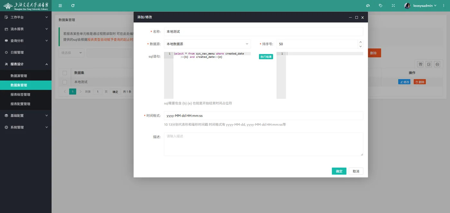Expand the 系统管理 menu

pos(47,127)
